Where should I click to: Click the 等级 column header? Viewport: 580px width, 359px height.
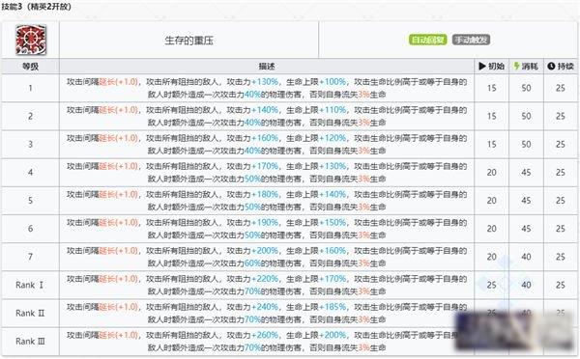[x=30, y=67]
